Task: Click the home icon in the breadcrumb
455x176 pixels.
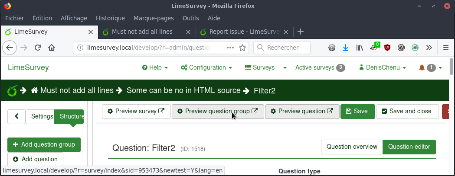Action: point(35,90)
